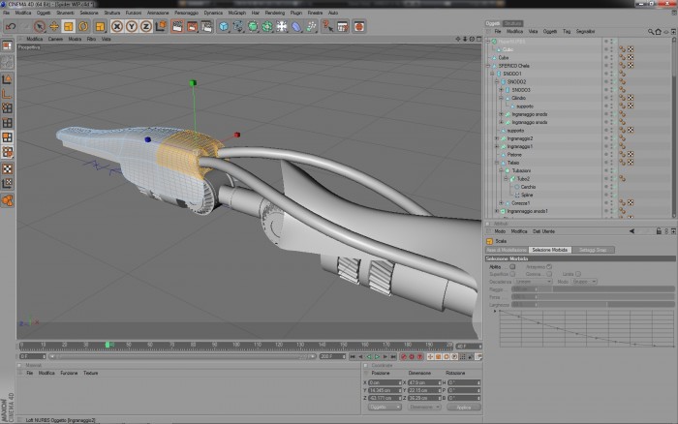Activate the Move tool
Image resolution: width=678 pixels, height=424 pixels.
coord(54,27)
